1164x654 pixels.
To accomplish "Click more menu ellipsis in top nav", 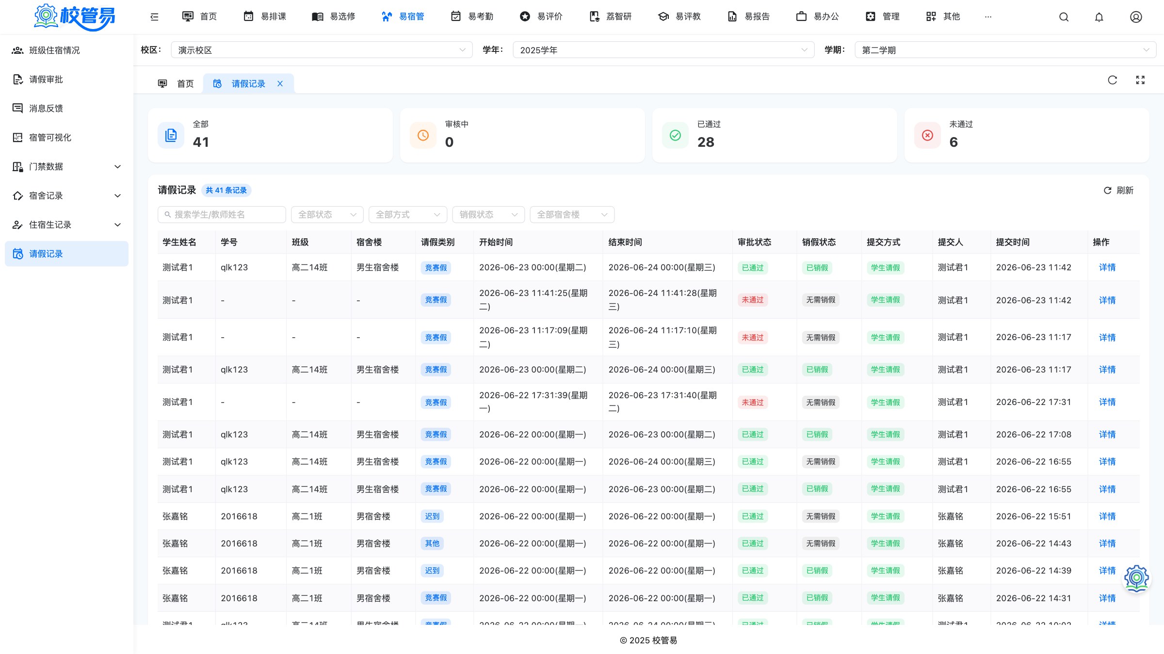I will point(988,17).
